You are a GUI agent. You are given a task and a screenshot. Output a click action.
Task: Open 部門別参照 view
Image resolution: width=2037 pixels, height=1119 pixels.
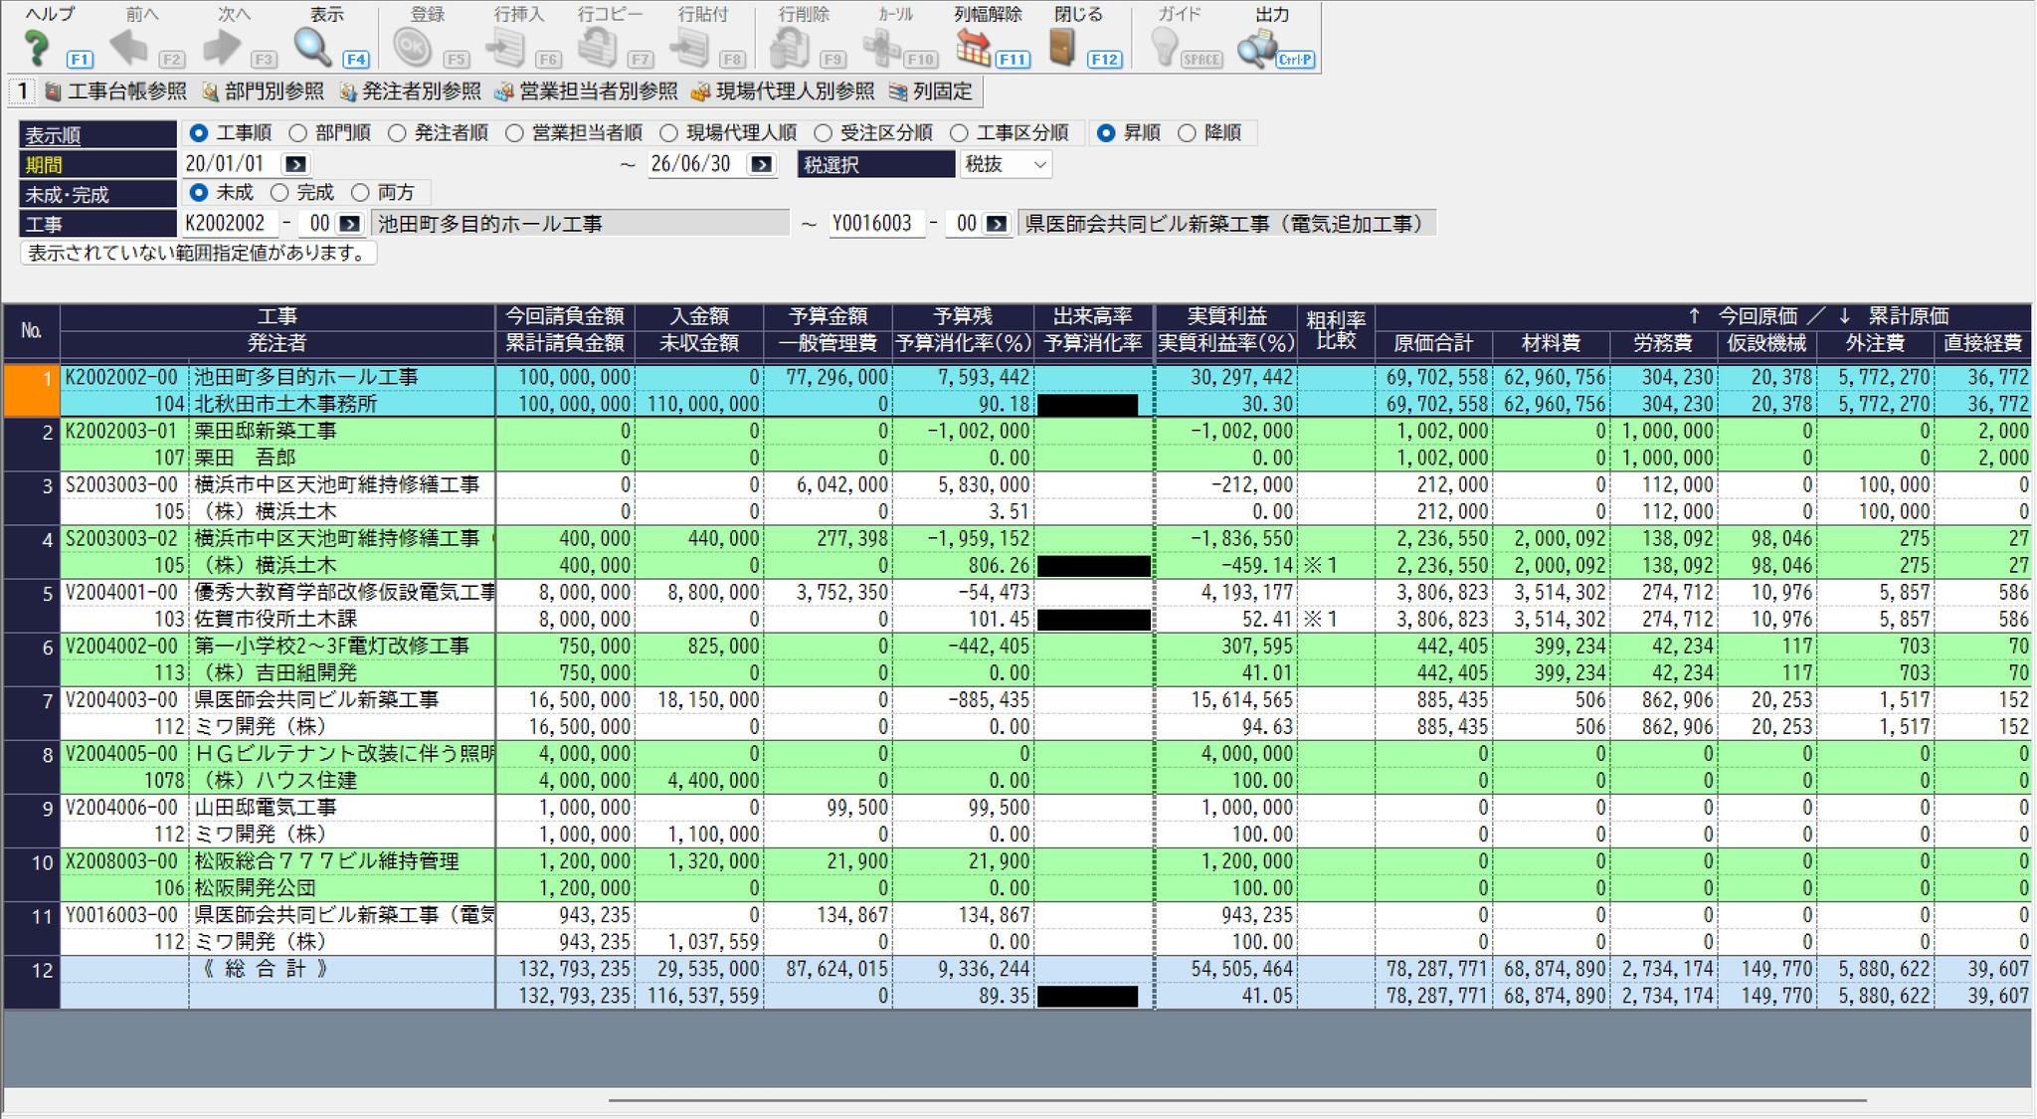(x=263, y=92)
